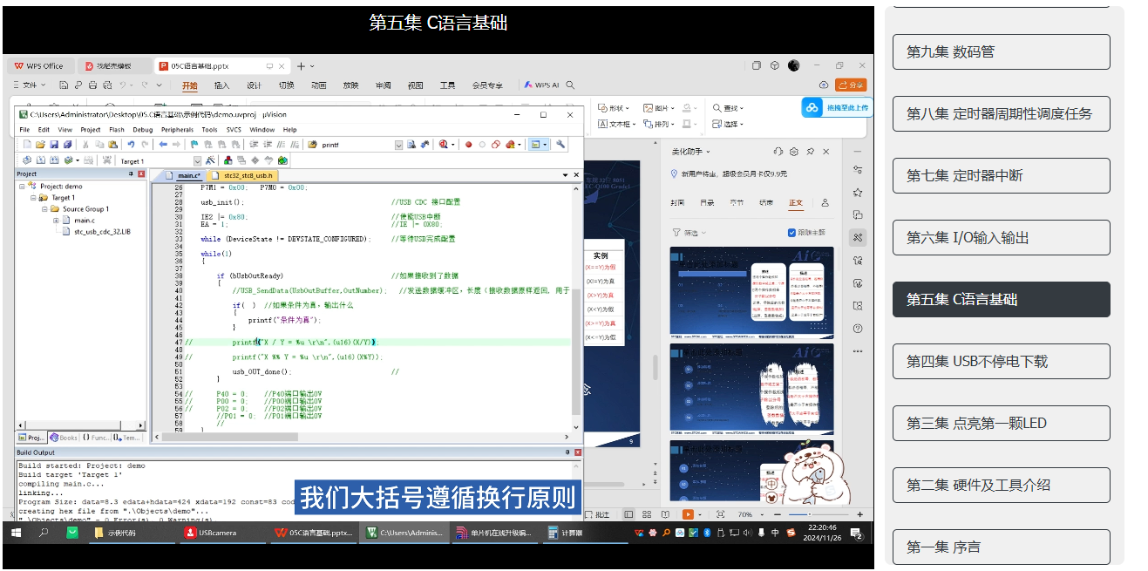
Task: Open 筛选 filter dropdown
Action: [x=689, y=233]
